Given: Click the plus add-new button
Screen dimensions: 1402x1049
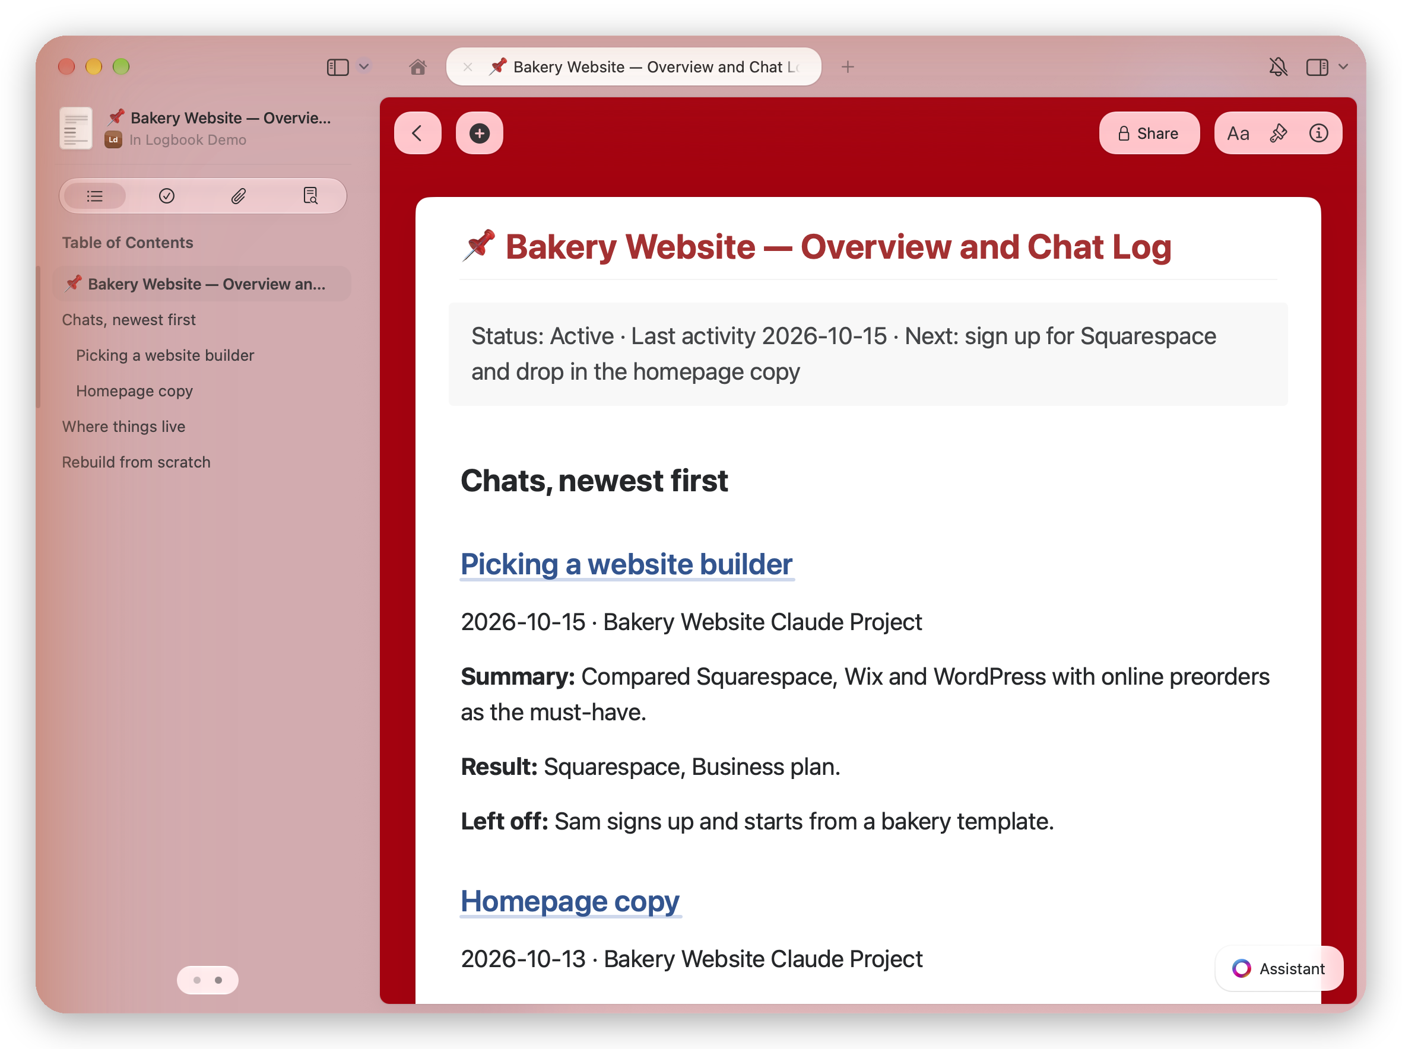Looking at the screenshot, I should [479, 133].
